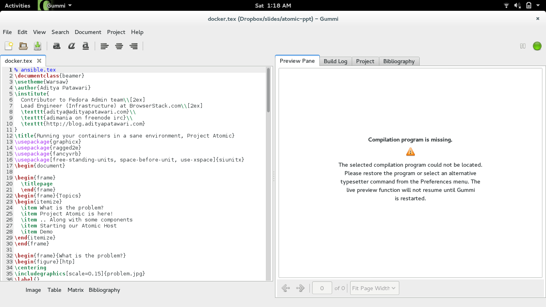Click the \includegraphics problem.jpg line
This screenshot has height=307, width=546.
coord(80,273)
